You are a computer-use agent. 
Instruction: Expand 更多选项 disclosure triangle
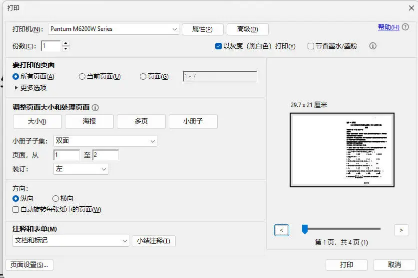point(16,88)
